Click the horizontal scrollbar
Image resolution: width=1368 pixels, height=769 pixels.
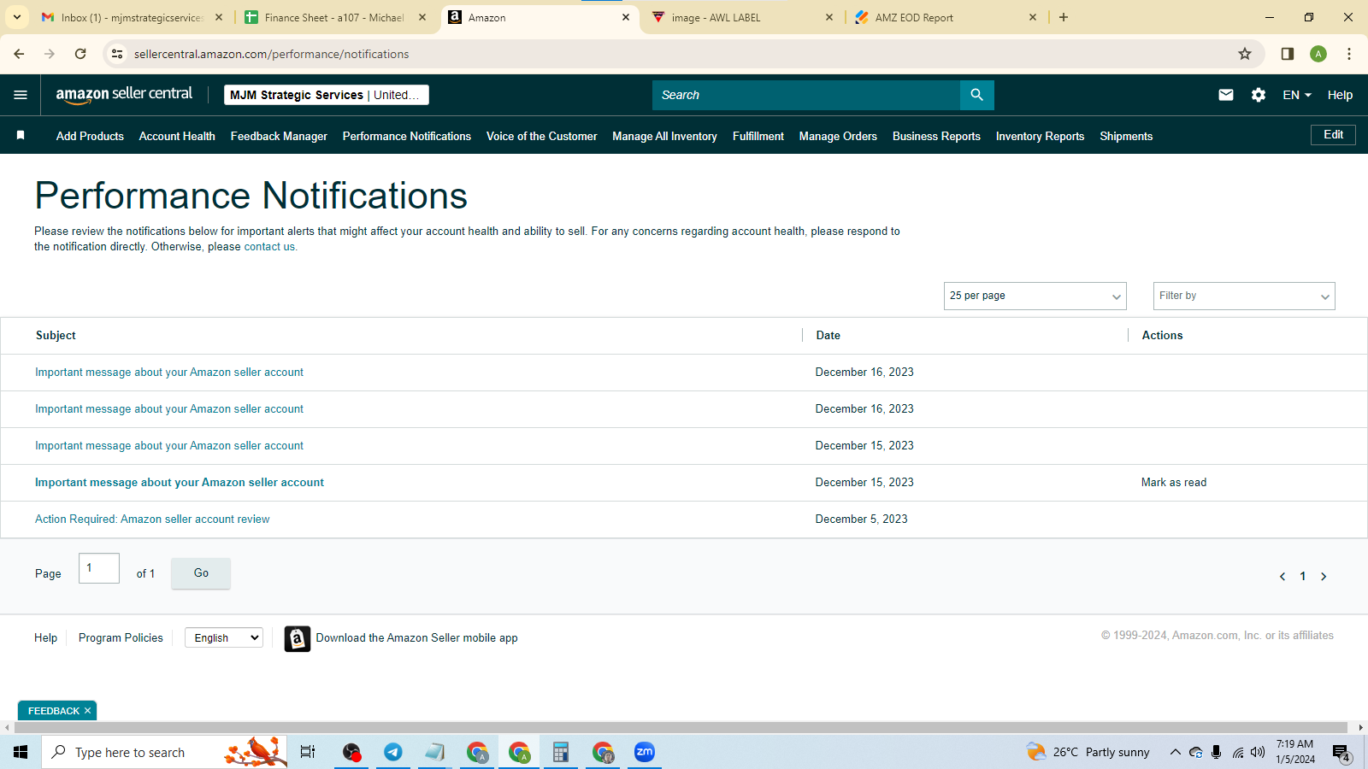pyautogui.click(x=680, y=728)
